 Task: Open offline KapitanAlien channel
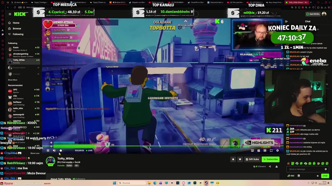[x=24, y=68]
